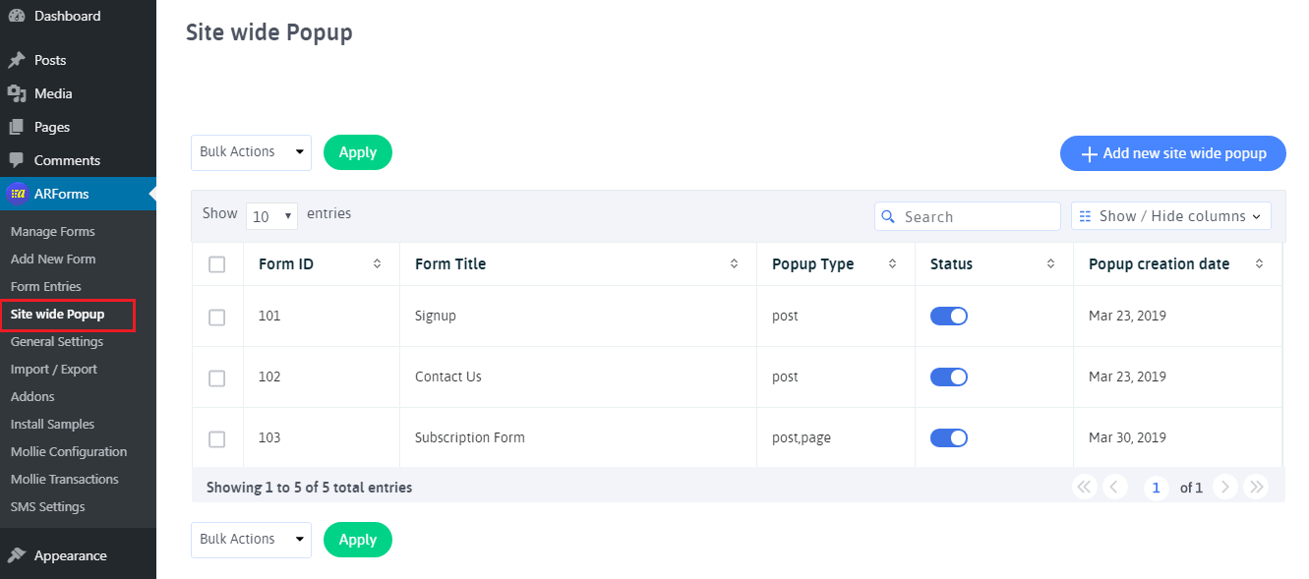Click the Comments speech bubble icon
This screenshot has width=1309, height=579.
17,160
